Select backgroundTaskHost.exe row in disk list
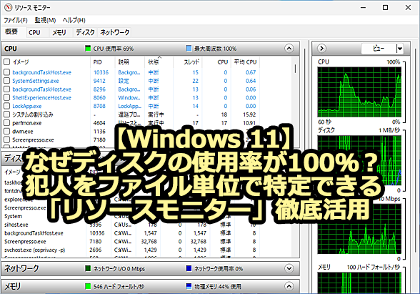The width and height of the screenshot is (420, 294). point(130,233)
